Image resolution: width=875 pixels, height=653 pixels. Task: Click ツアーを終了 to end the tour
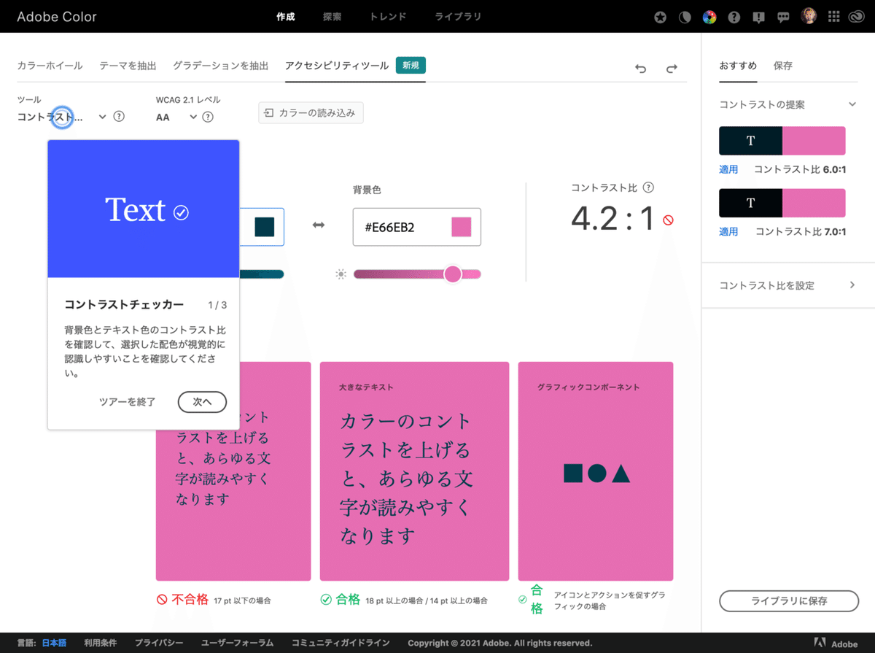point(128,402)
